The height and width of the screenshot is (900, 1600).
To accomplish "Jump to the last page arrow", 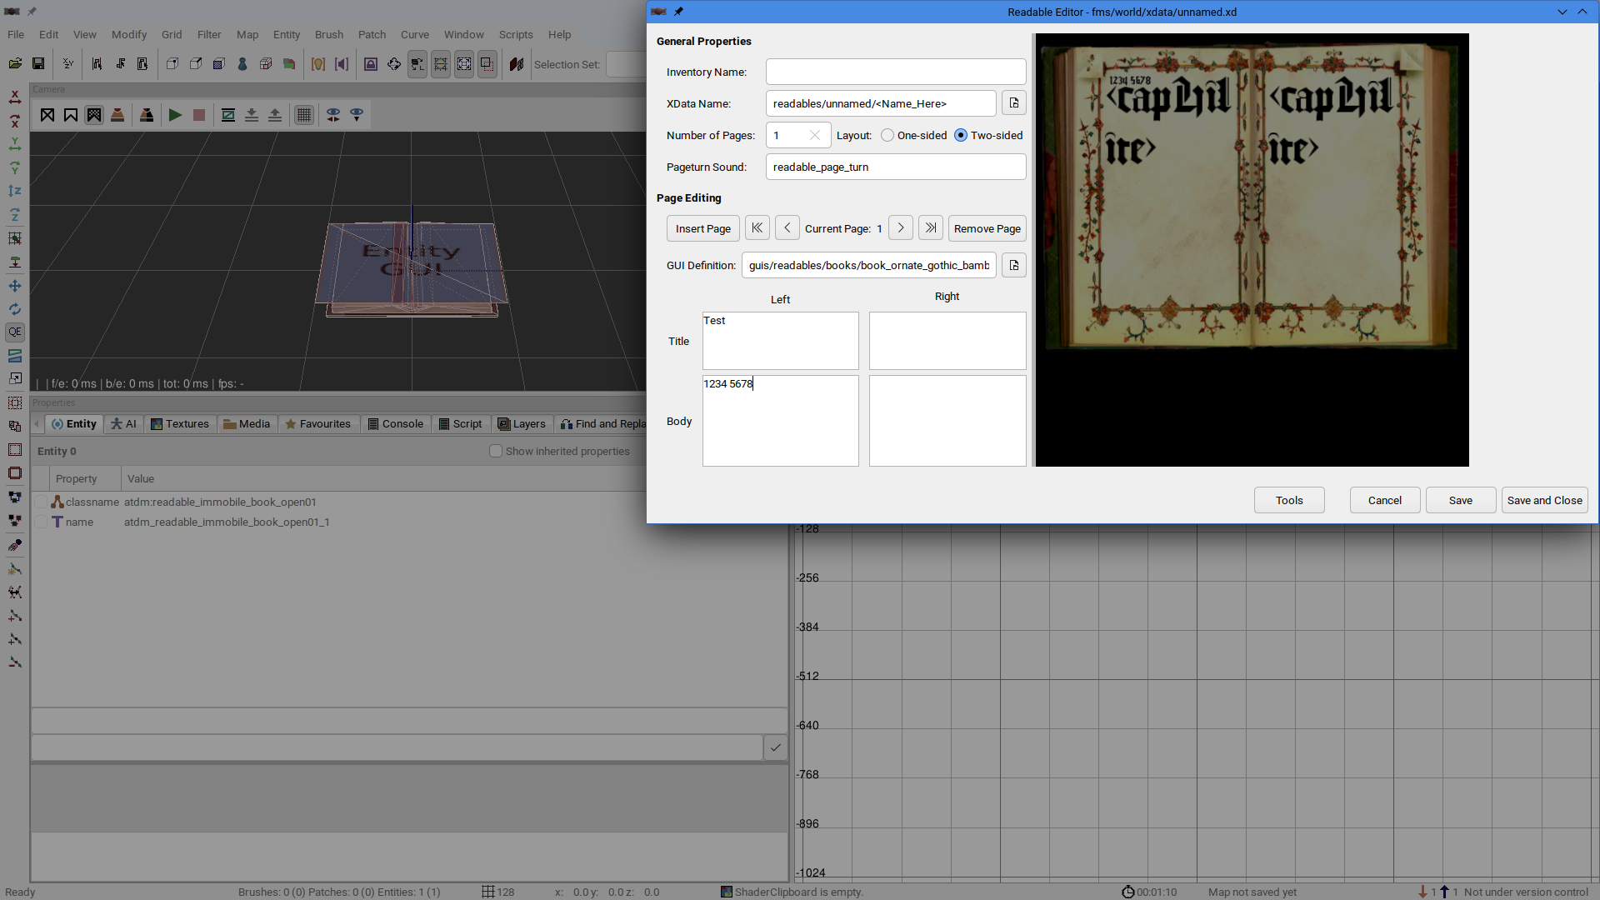I will (x=931, y=227).
